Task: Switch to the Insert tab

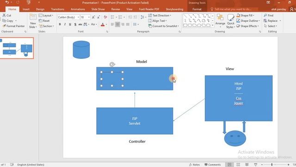Action: (26, 9)
